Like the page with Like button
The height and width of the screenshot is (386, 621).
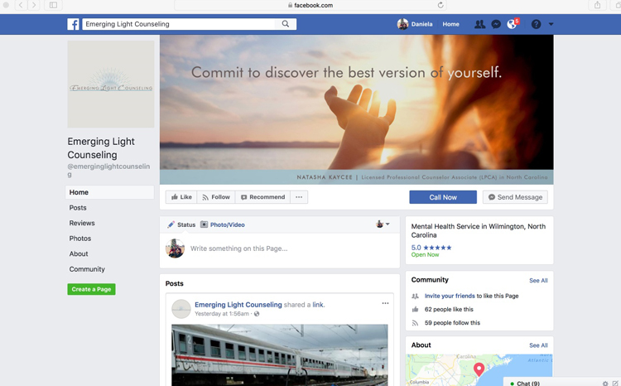click(x=181, y=197)
